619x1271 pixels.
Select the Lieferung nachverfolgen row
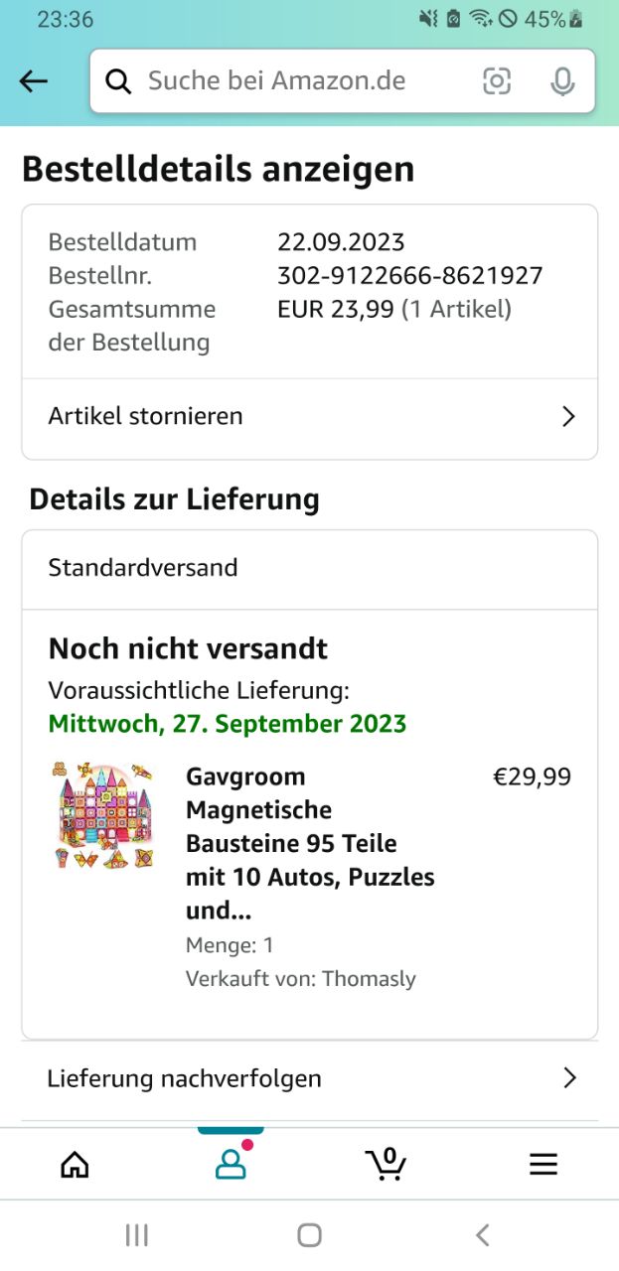[310, 1078]
